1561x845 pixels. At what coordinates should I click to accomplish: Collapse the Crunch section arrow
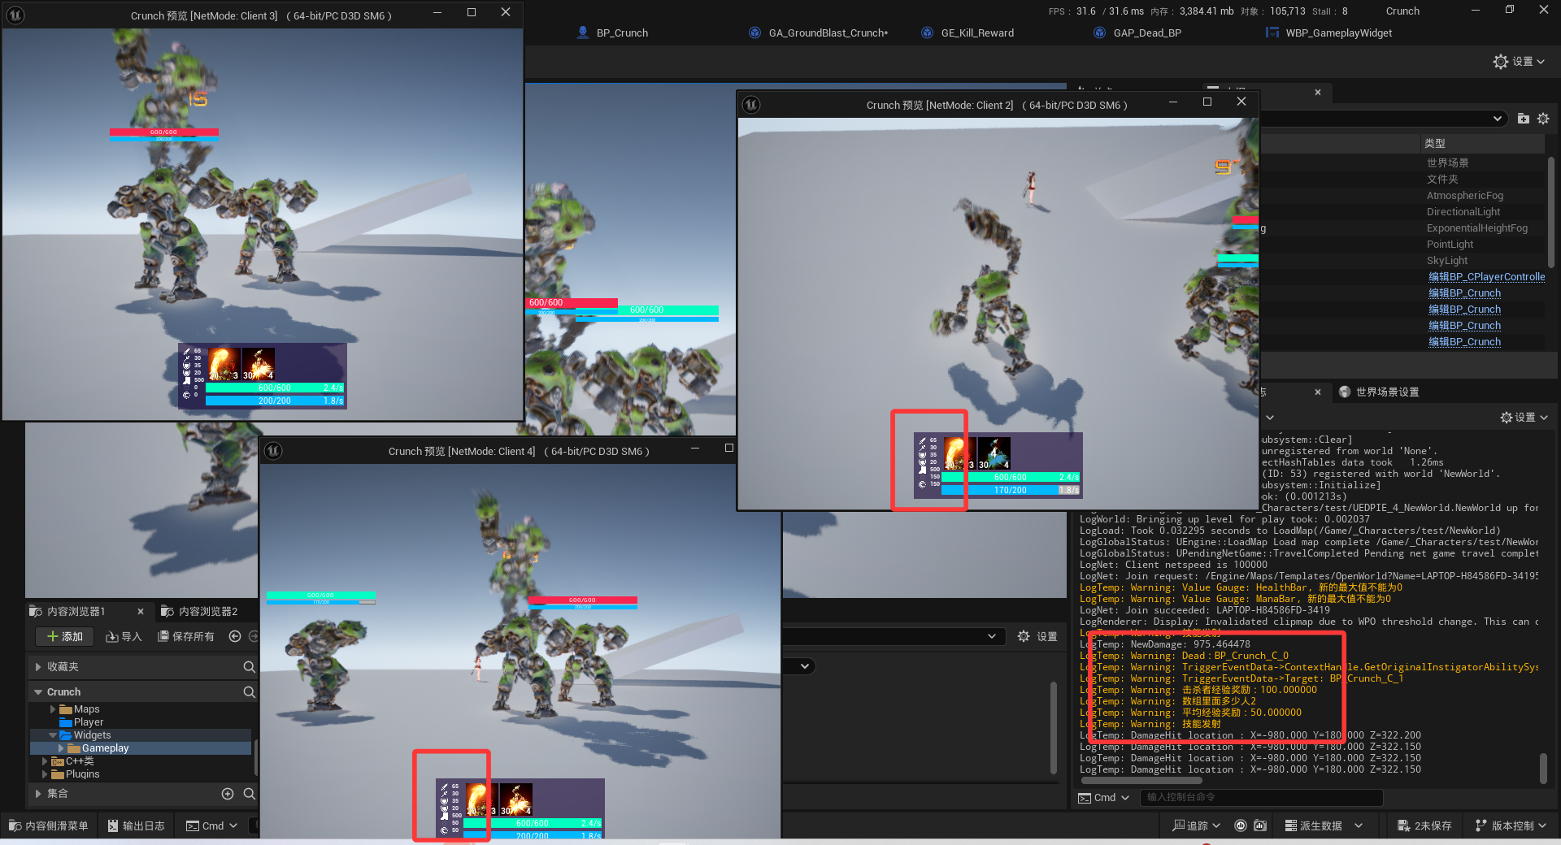click(37, 691)
